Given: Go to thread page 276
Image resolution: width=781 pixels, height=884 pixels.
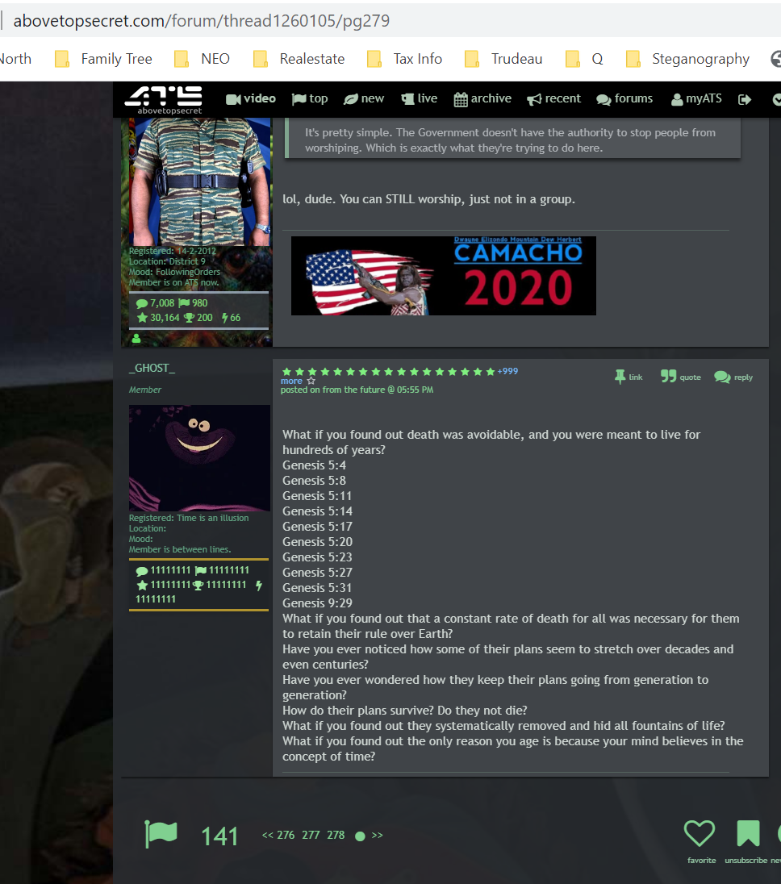Looking at the screenshot, I should (x=286, y=835).
